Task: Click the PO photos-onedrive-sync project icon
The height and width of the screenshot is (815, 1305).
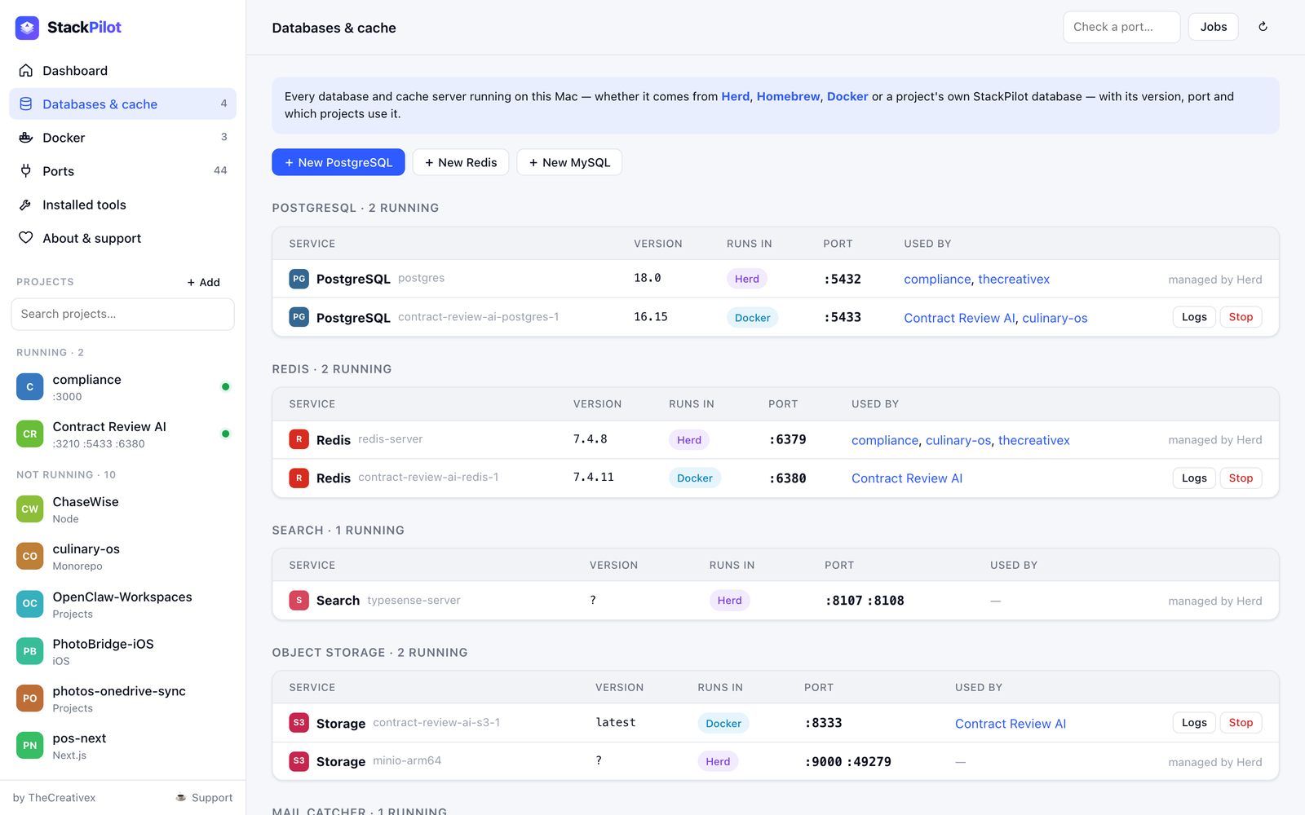Action: [x=30, y=698]
